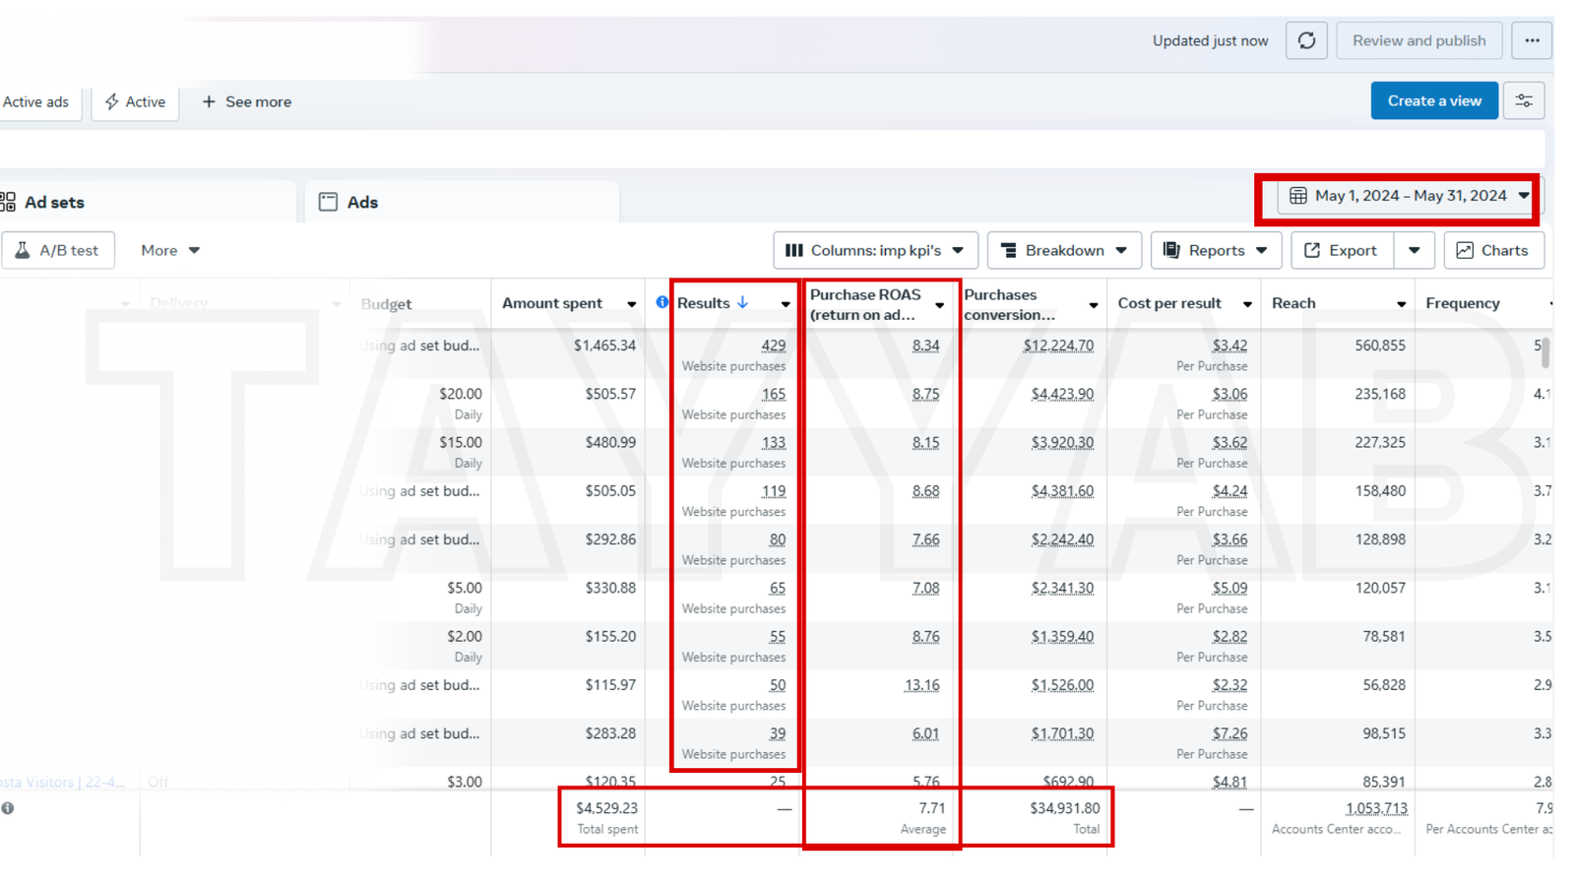1575x886 pixels.
Task: Open the three-dot more options menu
Action: click(1532, 40)
